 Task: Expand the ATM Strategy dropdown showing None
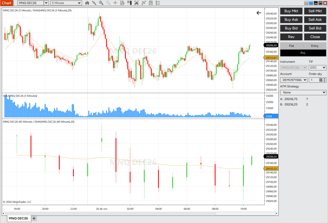(303, 92)
